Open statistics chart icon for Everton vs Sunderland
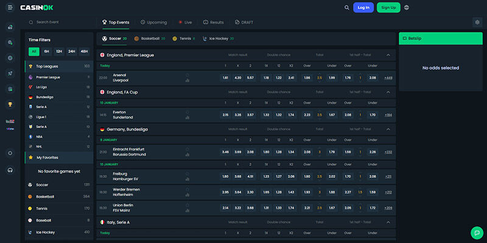This screenshot has height=243, width=487. tap(187, 118)
